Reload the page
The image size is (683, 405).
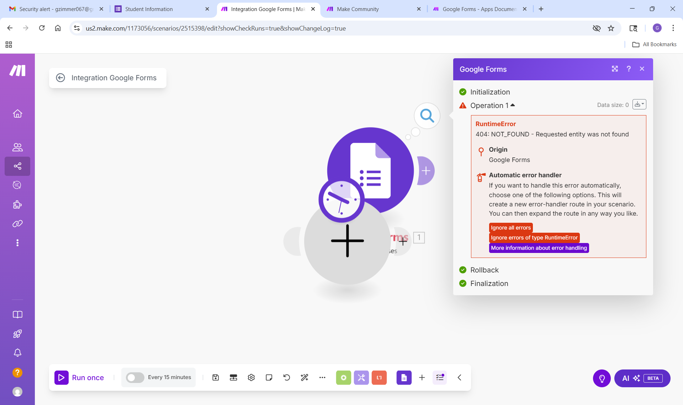(42, 28)
